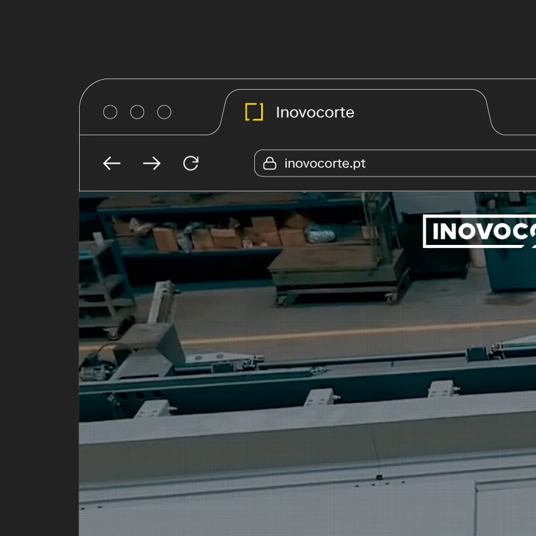Navigate back using the back arrow icon

click(112, 163)
